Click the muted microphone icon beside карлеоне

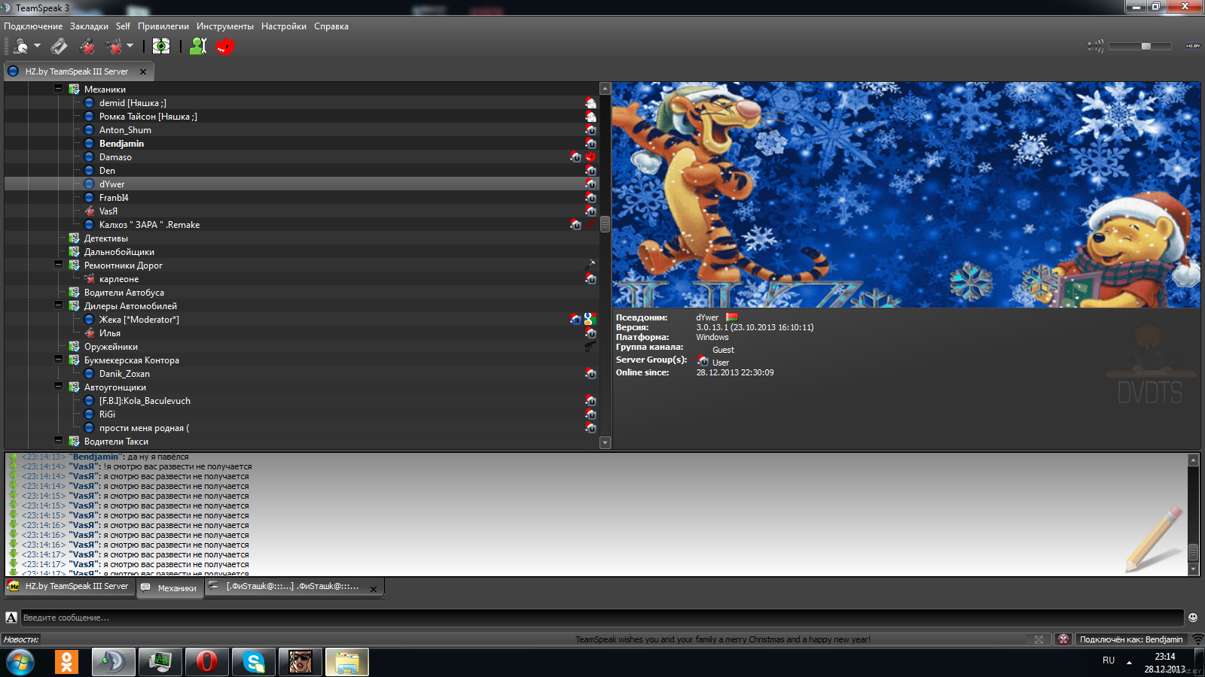pyautogui.click(x=89, y=279)
